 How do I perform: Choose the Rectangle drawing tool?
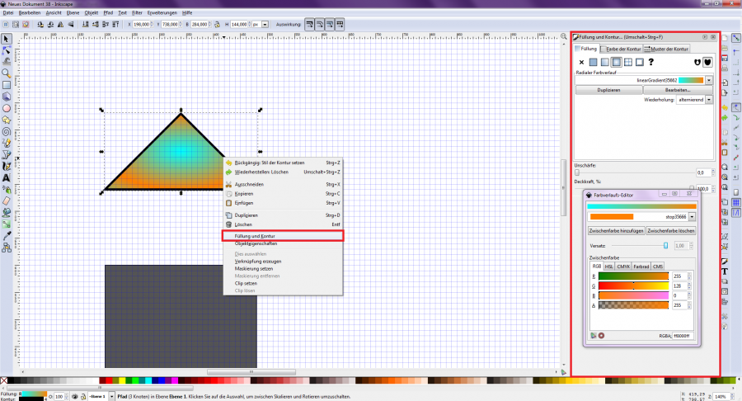pos(7,84)
